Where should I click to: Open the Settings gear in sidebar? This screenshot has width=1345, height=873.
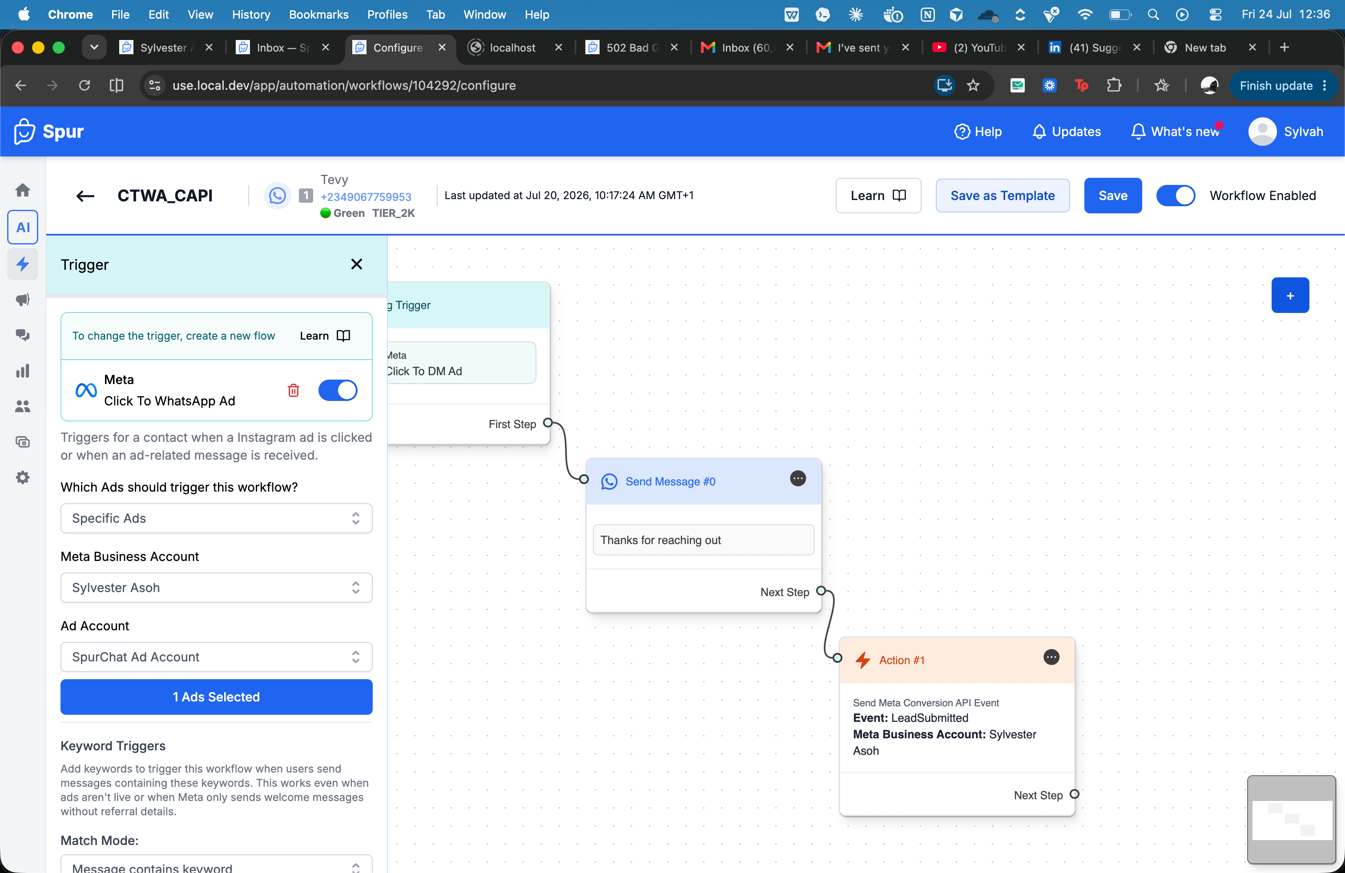[x=23, y=478]
